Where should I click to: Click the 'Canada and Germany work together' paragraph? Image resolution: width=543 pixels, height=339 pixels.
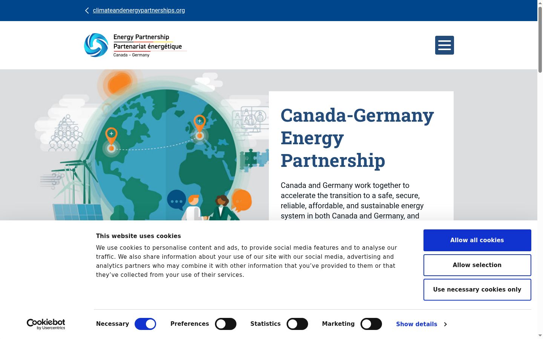coord(352,201)
